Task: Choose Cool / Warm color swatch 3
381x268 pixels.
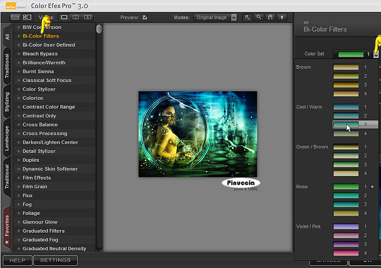Action: [346, 125]
